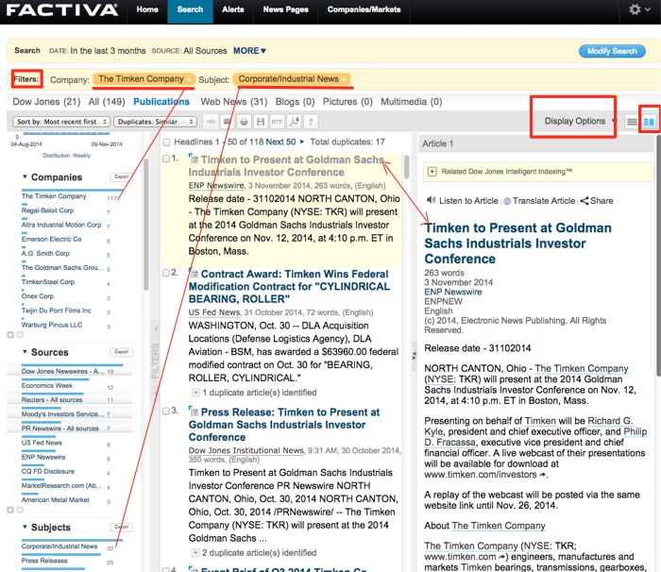Click the plus icon below Companies list
This screenshot has height=572, width=661.
coord(10,335)
